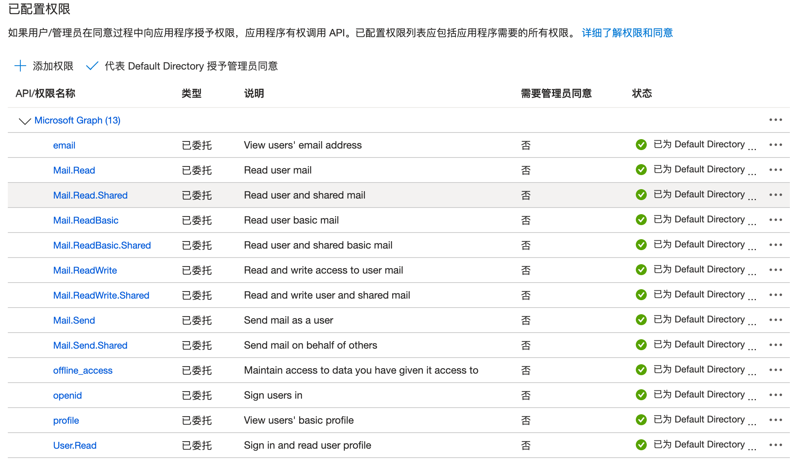Open the Mail.Read permission link

coord(74,170)
